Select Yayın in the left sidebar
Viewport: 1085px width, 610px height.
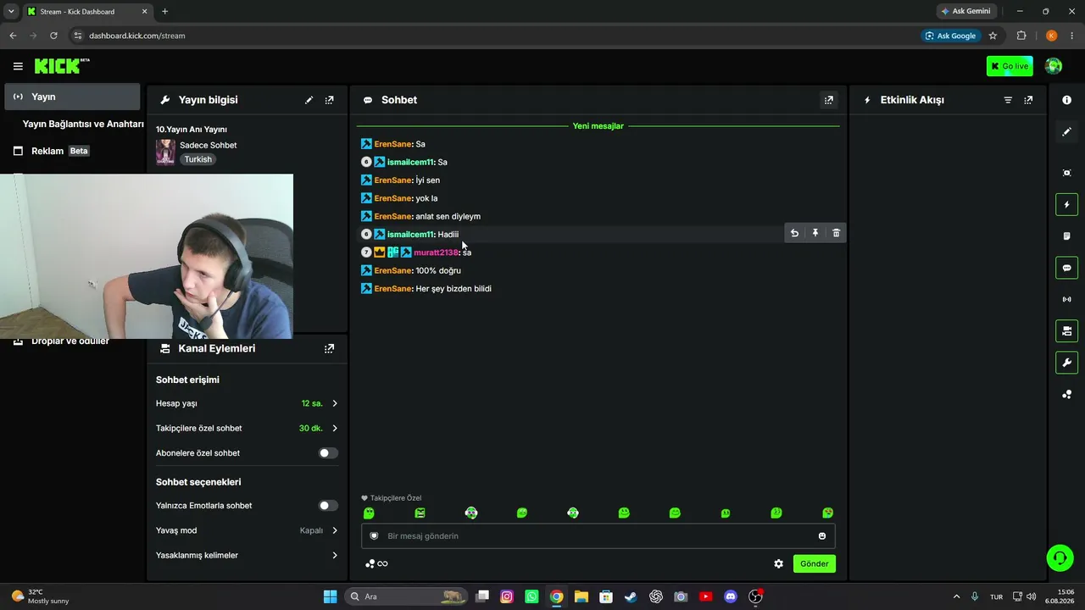coord(72,97)
